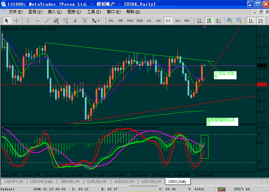Draw a horizontal line tool
This screenshot has height=192, width=269.
(x=38, y=21)
